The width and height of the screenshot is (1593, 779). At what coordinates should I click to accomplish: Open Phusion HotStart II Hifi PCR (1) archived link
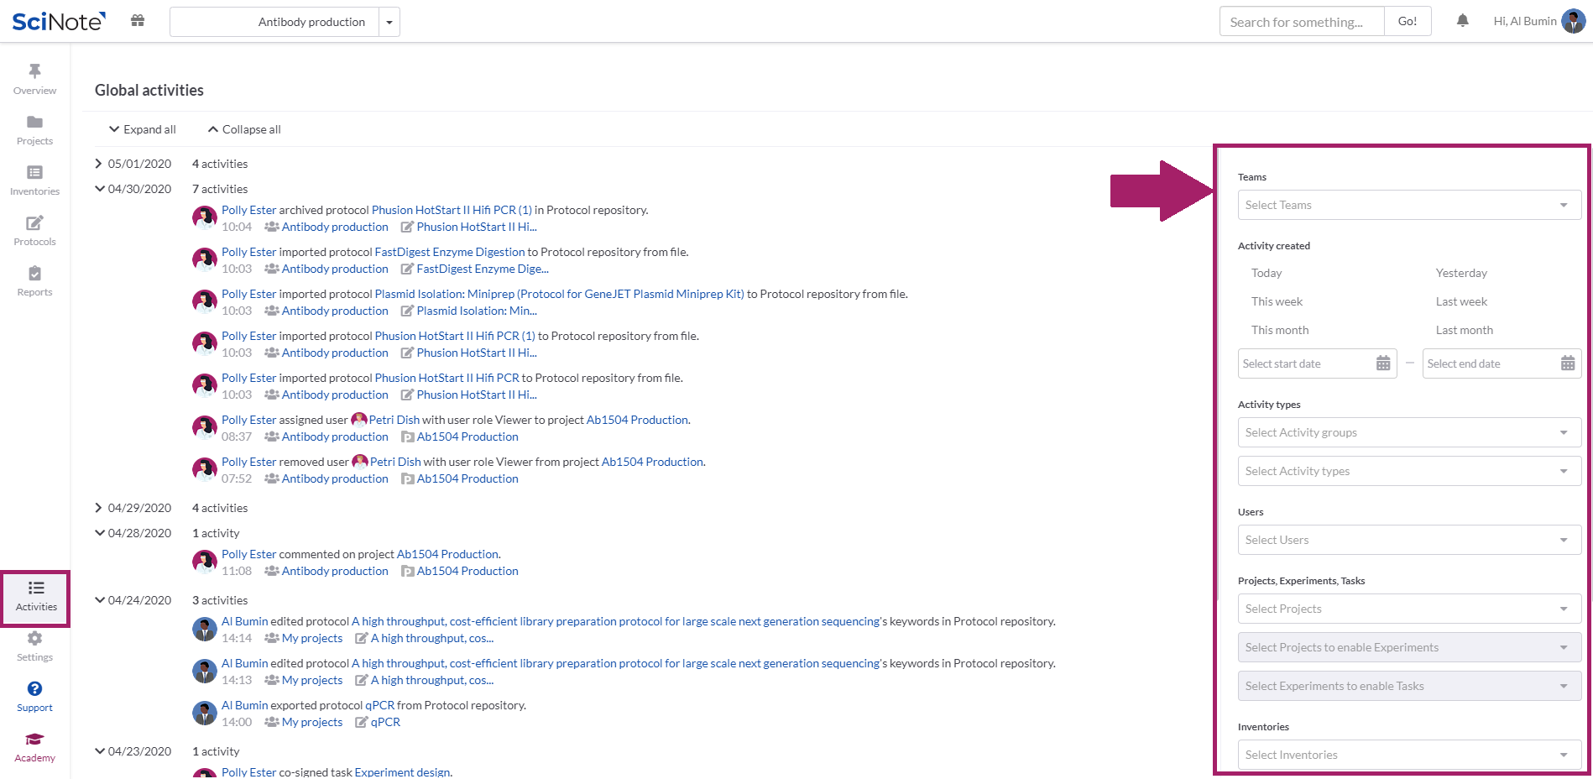click(452, 210)
